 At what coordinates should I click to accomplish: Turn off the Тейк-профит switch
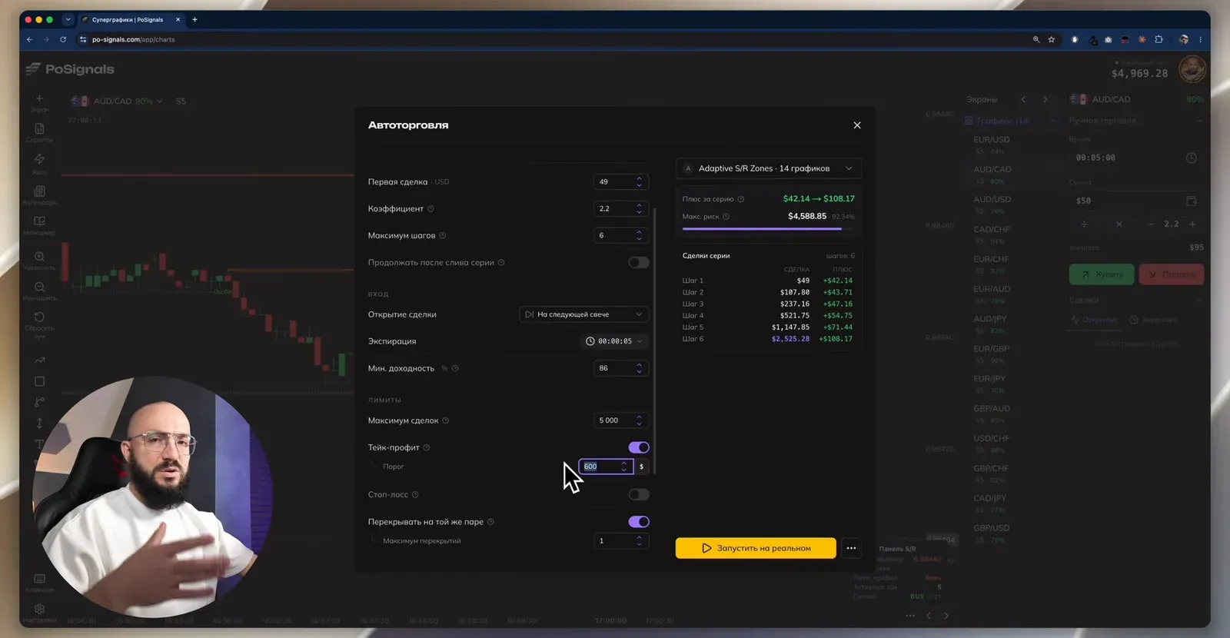point(638,447)
